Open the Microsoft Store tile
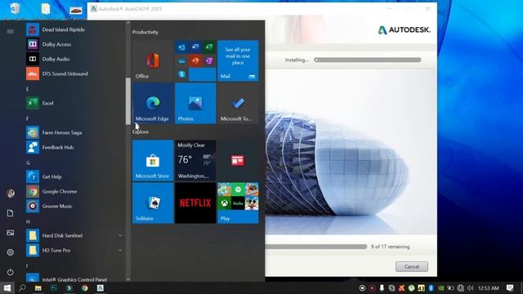523x294 pixels. (153, 161)
